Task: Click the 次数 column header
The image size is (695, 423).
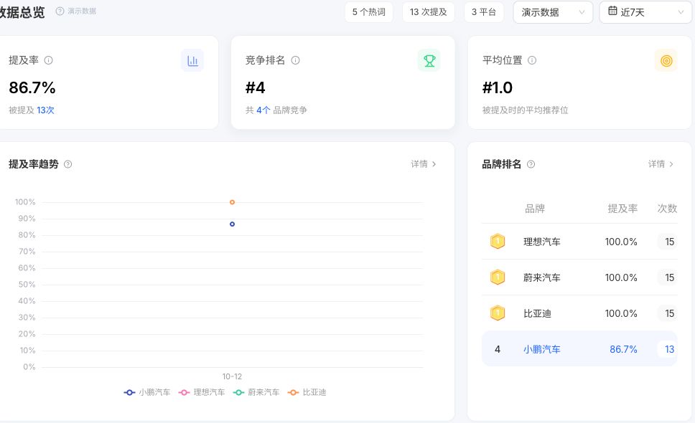Action: tap(667, 209)
